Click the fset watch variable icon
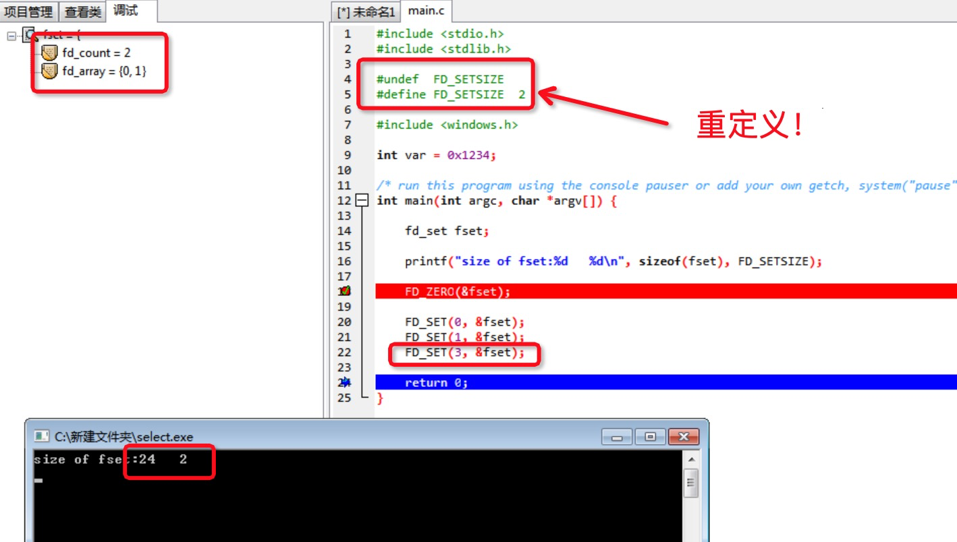Viewport: 957px width, 542px height. pos(28,35)
